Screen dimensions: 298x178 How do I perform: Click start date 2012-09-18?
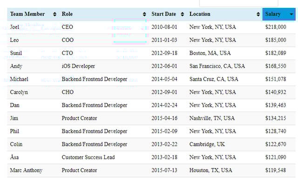pyautogui.click(x=164, y=53)
